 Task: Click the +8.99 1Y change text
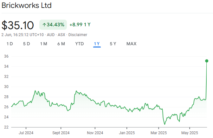coord(81,25)
